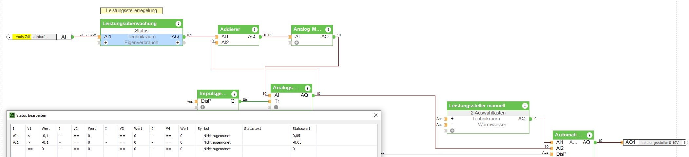Image resolution: width=689 pixels, height=157 pixels.
Task: Select the Leistungsüberwachung block title
Action: (129, 24)
